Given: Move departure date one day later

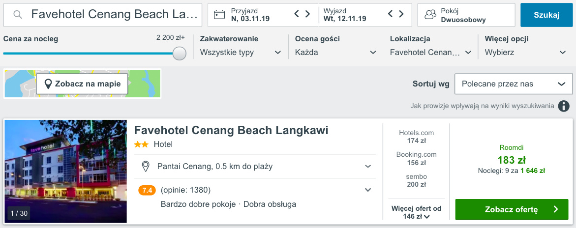Looking at the screenshot, I should pos(401,14).
